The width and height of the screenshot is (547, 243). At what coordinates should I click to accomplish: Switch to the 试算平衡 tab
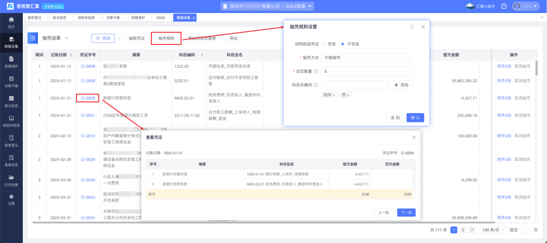114,18
